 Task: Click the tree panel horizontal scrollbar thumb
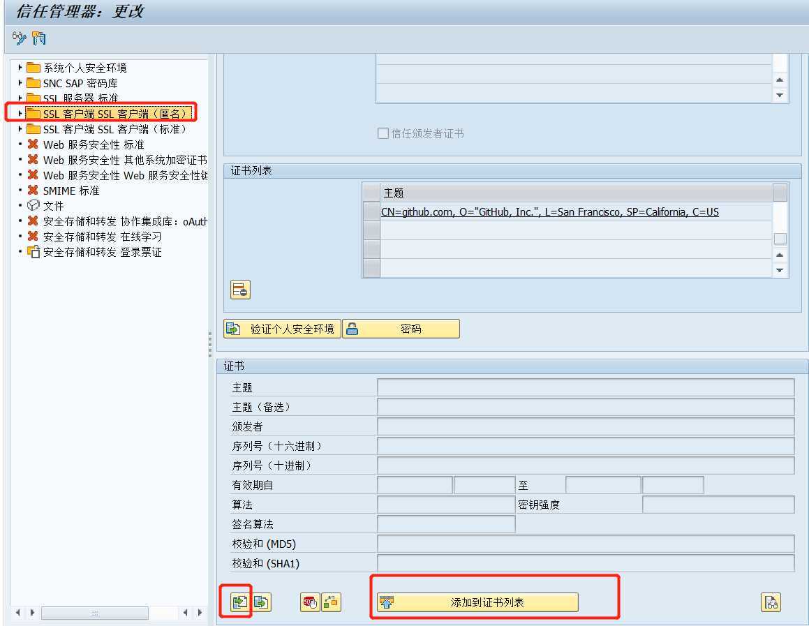[x=95, y=613]
